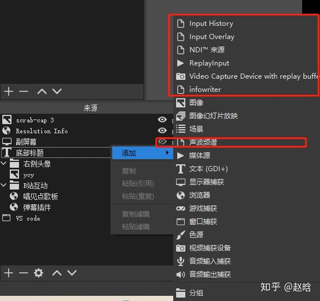The height and width of the screenshot is (301, 320).
Task: Add 显示器捕获 display capture source
Action: (247, 182)
